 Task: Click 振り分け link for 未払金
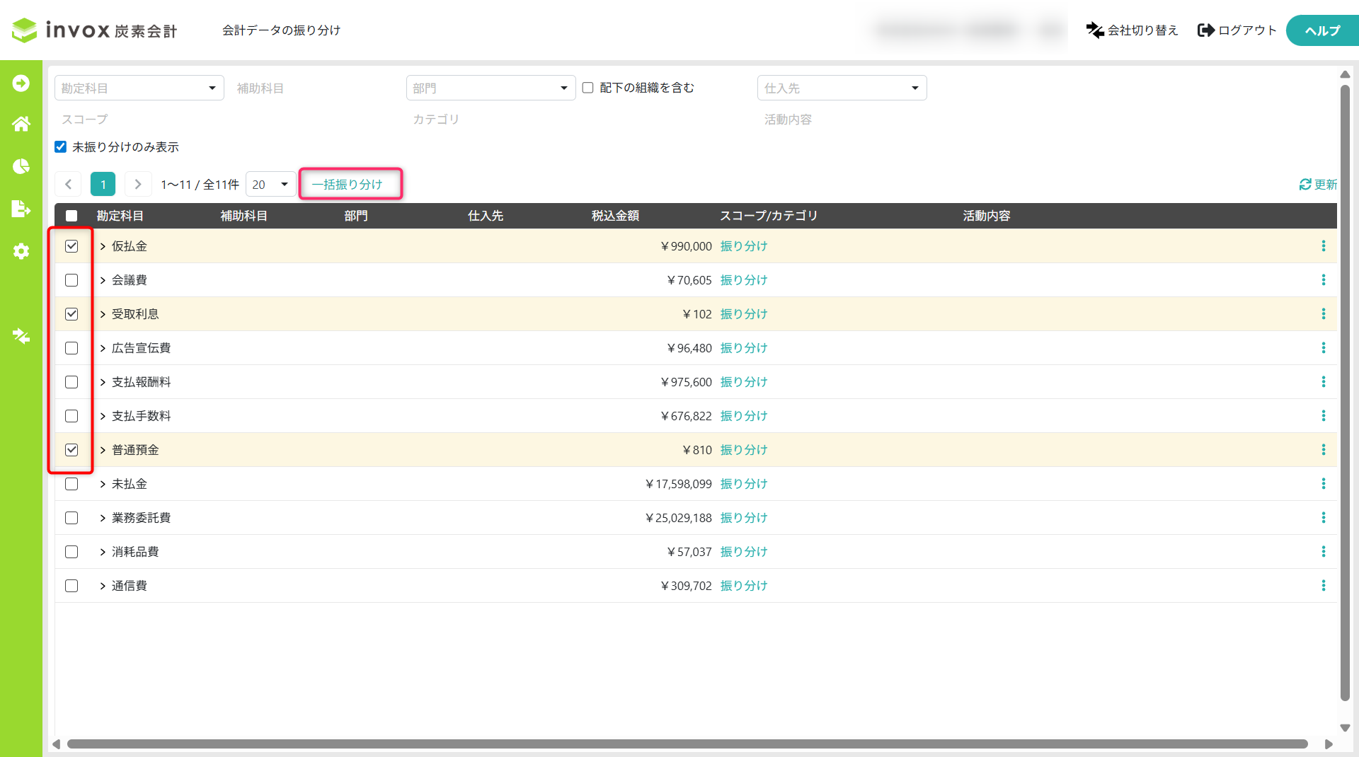pos(744,484)
